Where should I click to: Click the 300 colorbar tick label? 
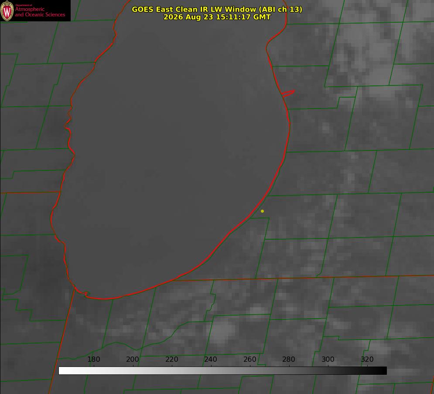[328, 359]
